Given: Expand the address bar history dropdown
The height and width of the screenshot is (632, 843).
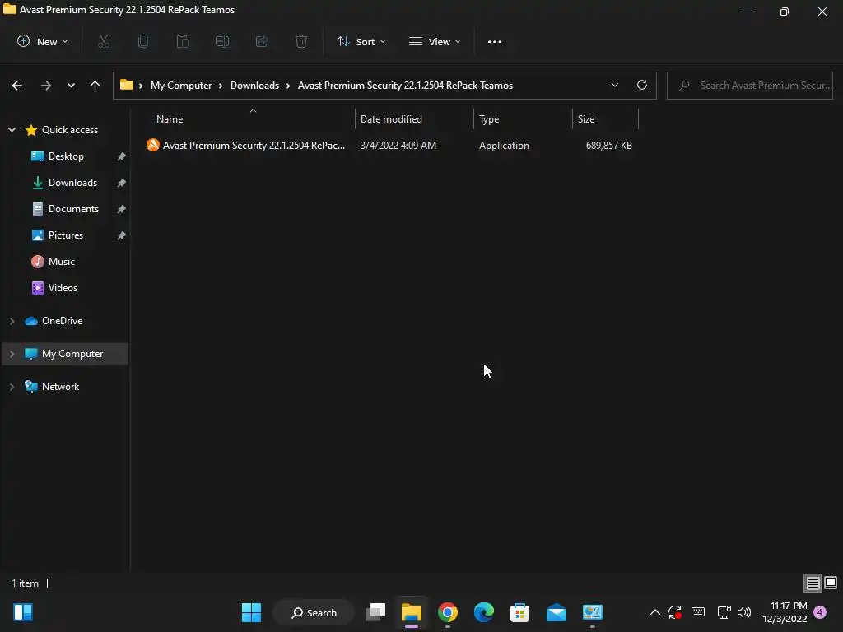Looking at the screenshot, I should tap(614, 85).
